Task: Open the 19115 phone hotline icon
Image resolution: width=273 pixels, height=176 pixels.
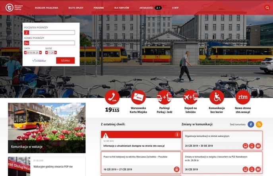Action: tap(112, 97)
